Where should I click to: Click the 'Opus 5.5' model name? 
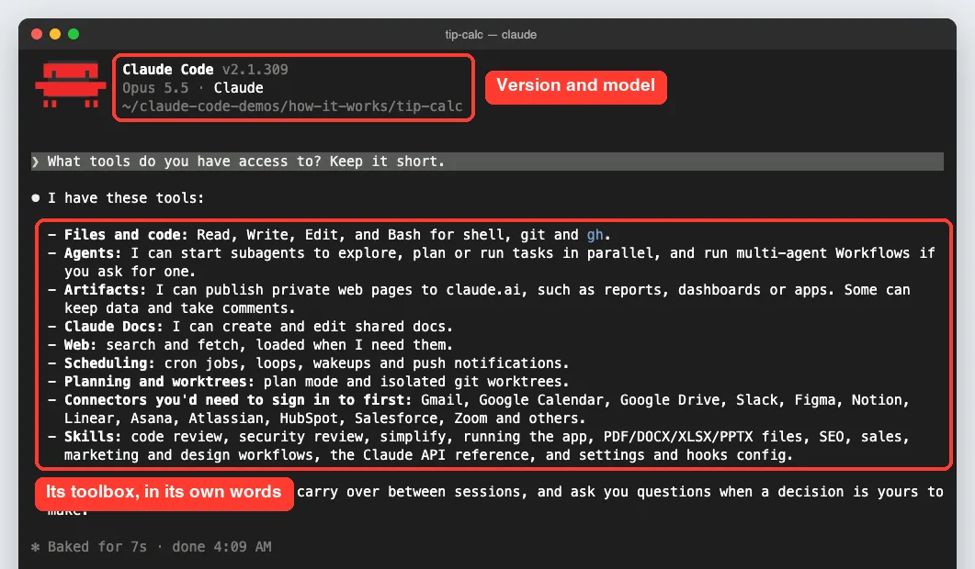pyautogui.click(x=155, y=88)
